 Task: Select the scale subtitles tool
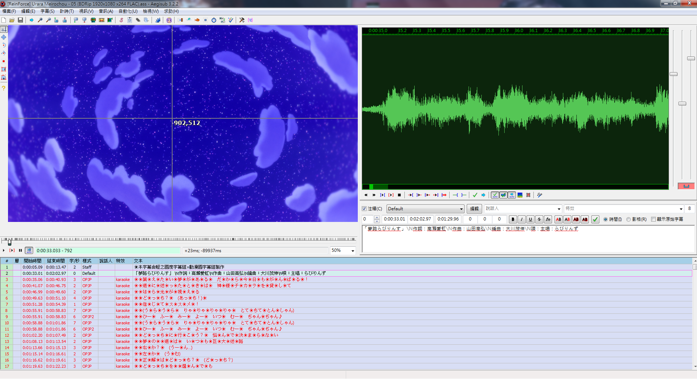coord(4,61)
